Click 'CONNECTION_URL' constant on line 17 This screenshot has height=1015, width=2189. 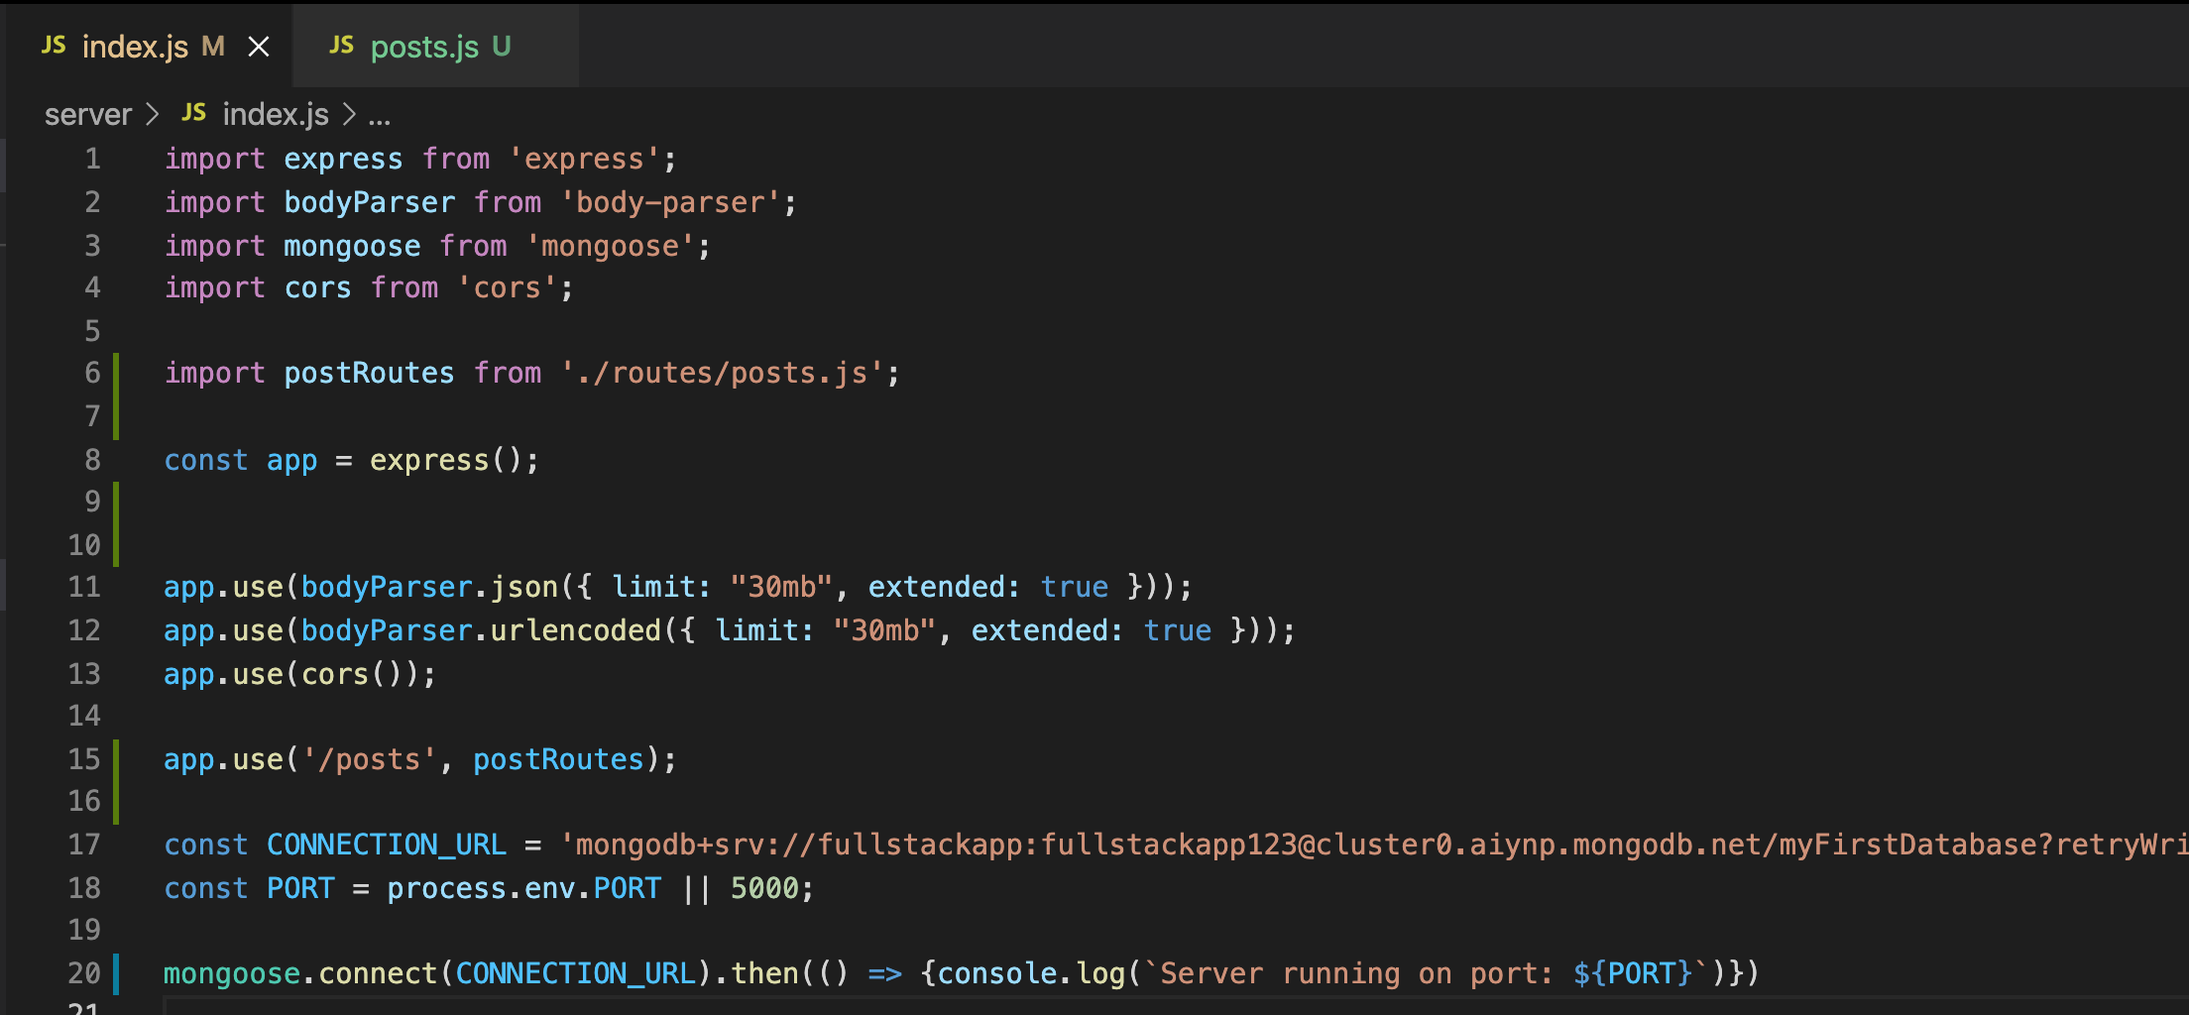click(387, 845)
